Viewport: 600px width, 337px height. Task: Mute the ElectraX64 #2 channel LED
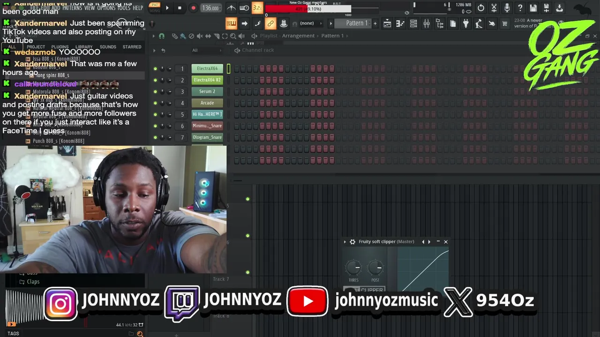tap(155, 80)
